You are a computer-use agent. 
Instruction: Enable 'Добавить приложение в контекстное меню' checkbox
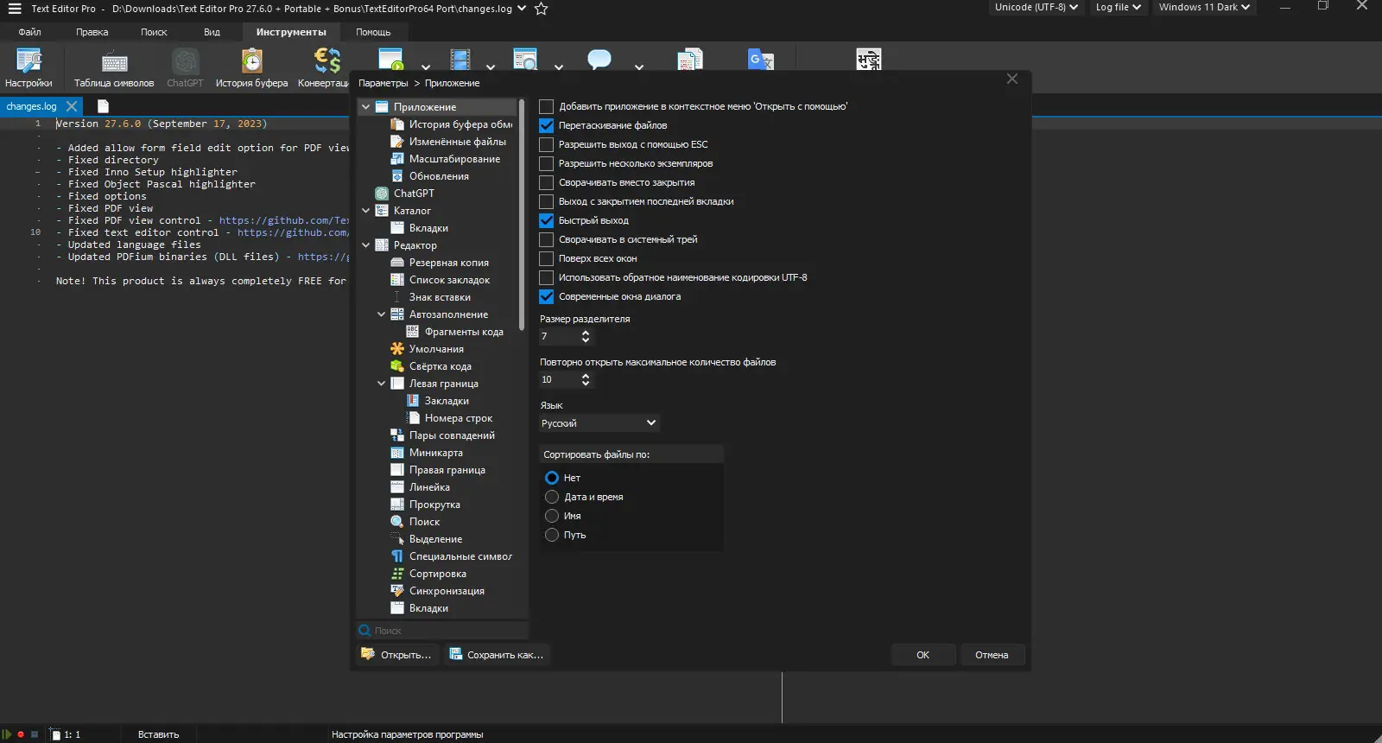coord(547,106)
